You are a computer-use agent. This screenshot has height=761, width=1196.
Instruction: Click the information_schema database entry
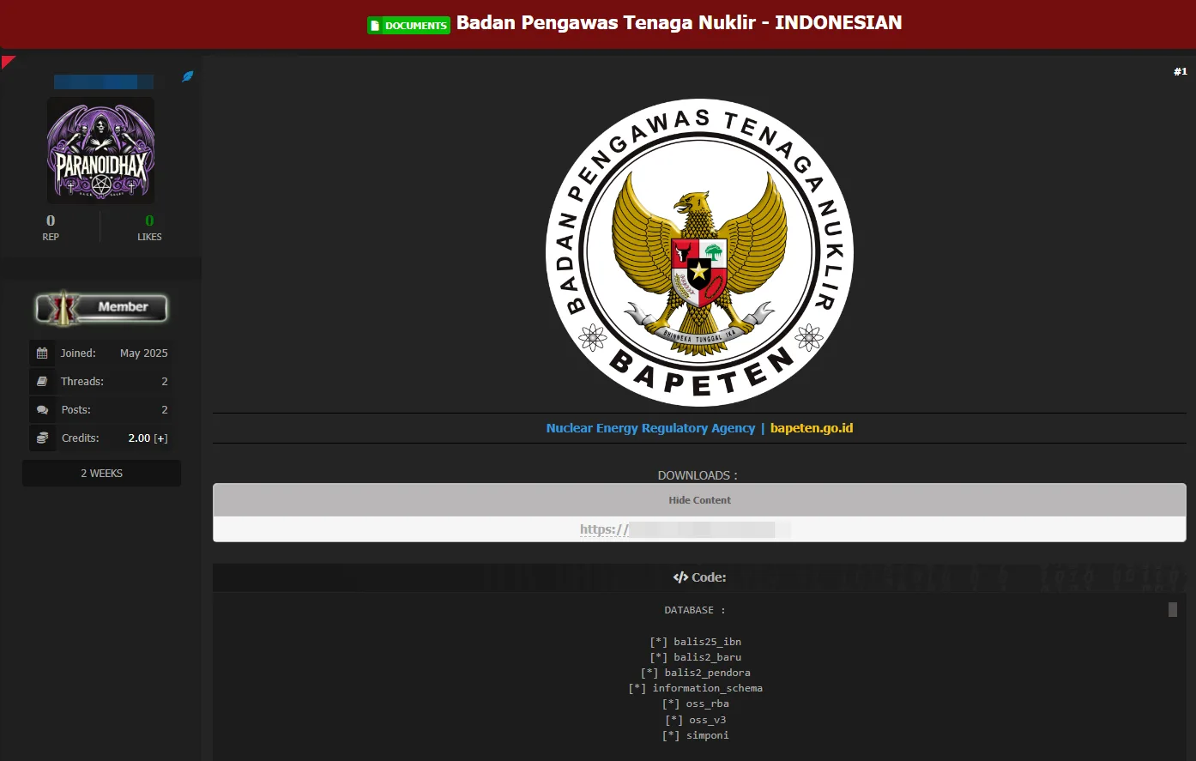click(x=695, y=688)
